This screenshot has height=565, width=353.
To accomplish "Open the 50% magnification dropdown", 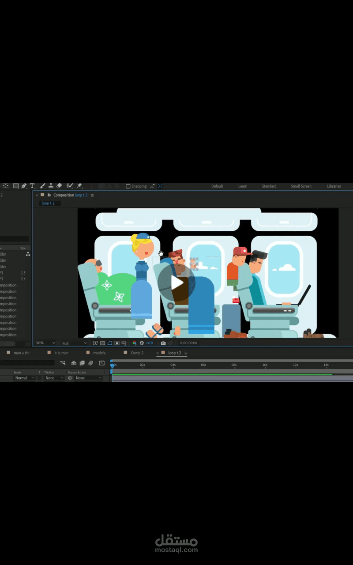I will pos(45,343).
